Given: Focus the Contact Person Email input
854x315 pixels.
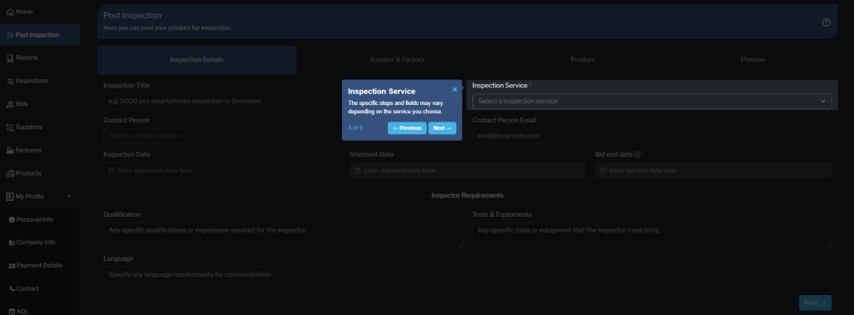Looking at the screenshot, I should (x=652, y=136).
